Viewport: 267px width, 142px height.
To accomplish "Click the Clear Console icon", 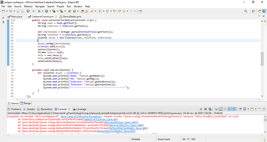I will [216, 109].
